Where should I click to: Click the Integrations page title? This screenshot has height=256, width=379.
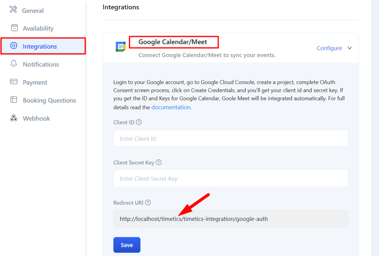(x=121, y=7)
